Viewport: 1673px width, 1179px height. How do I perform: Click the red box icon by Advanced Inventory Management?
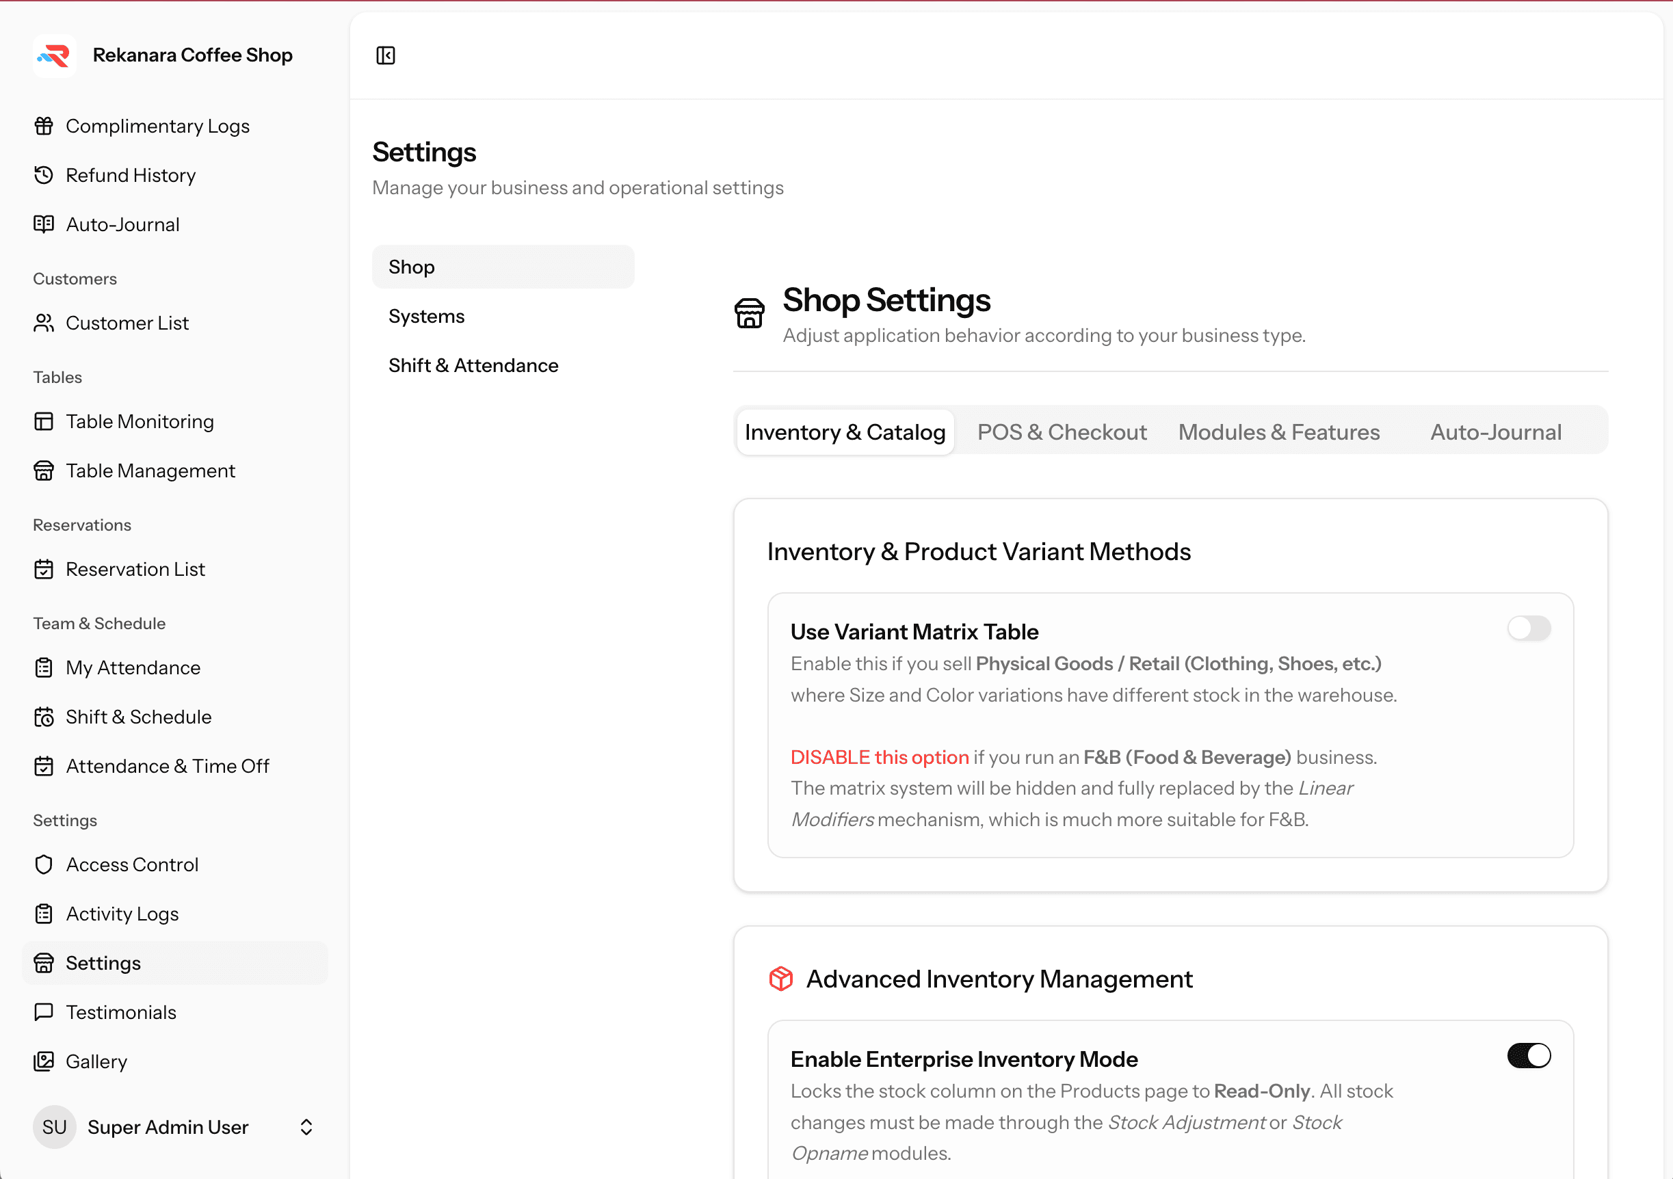pos(781,979)
